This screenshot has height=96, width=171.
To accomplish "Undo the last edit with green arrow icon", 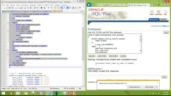I will coord(35,8).
